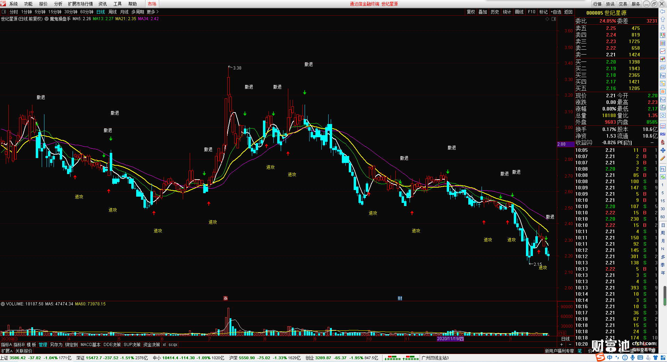Image resolution: width=667 pixels, height=362 pixels.
Task: Toggle the VOLUME indicator circle marker
Action: 3,304
